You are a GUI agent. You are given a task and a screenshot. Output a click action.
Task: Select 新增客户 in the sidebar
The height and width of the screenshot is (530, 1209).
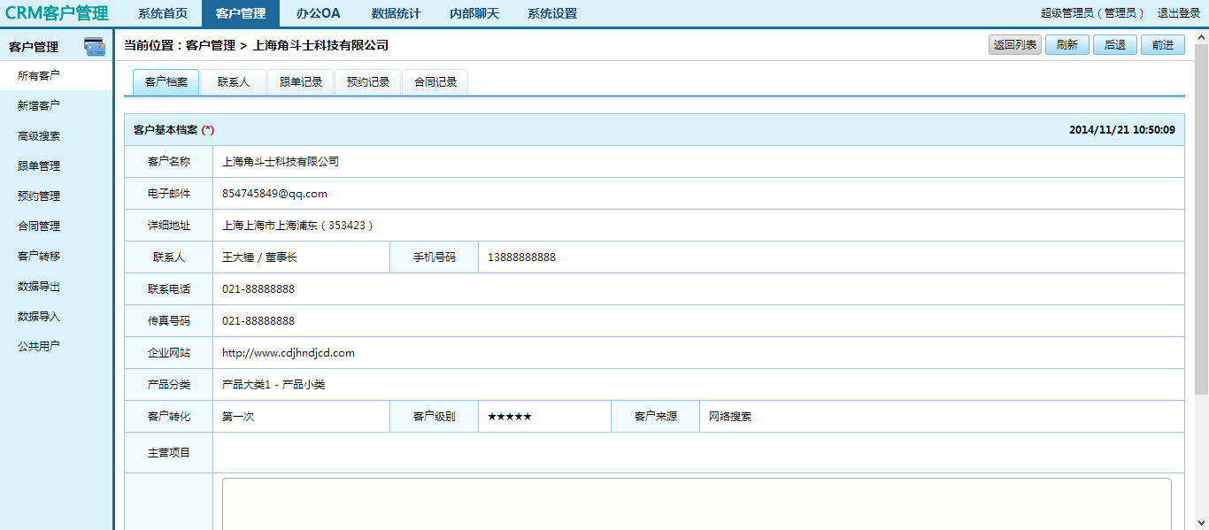pos(39,106)
